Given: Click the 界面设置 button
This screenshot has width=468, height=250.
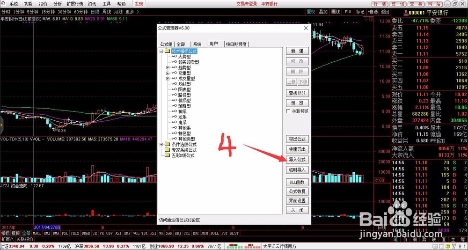Looking at the screenshot, I should 297,201.
